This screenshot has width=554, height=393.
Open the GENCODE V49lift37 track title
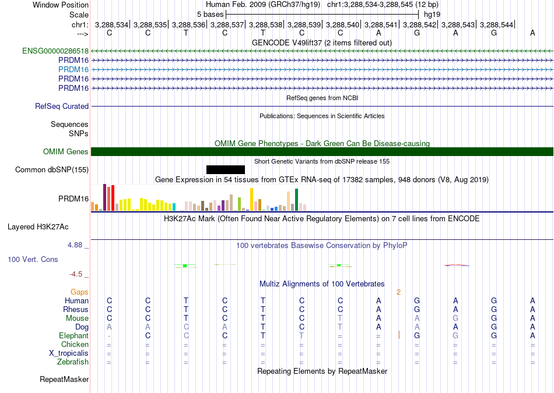(322, 43)
